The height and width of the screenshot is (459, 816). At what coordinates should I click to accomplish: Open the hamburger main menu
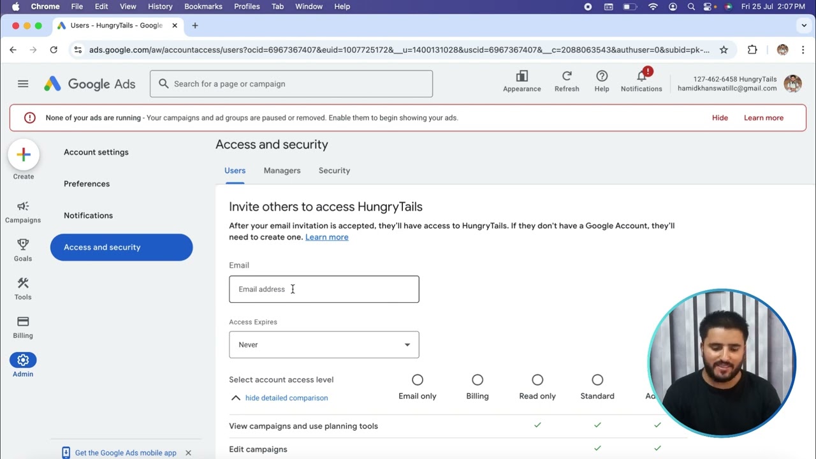tap(23, 84)
